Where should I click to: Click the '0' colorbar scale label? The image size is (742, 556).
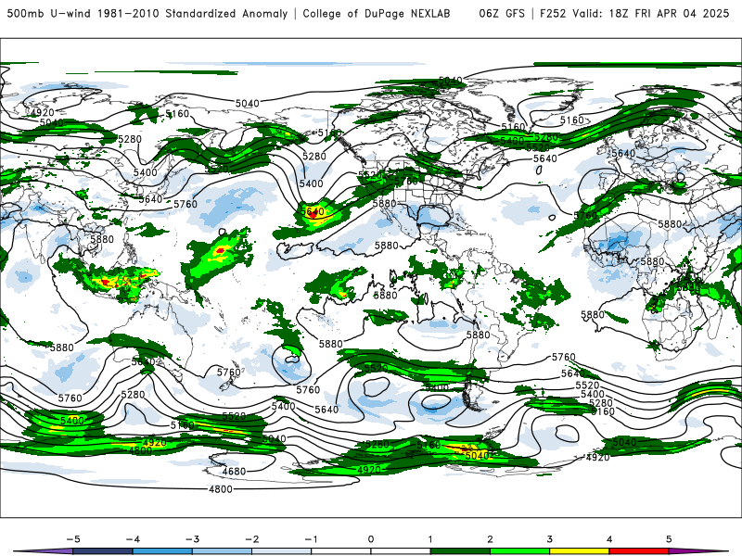pos(371,539)
